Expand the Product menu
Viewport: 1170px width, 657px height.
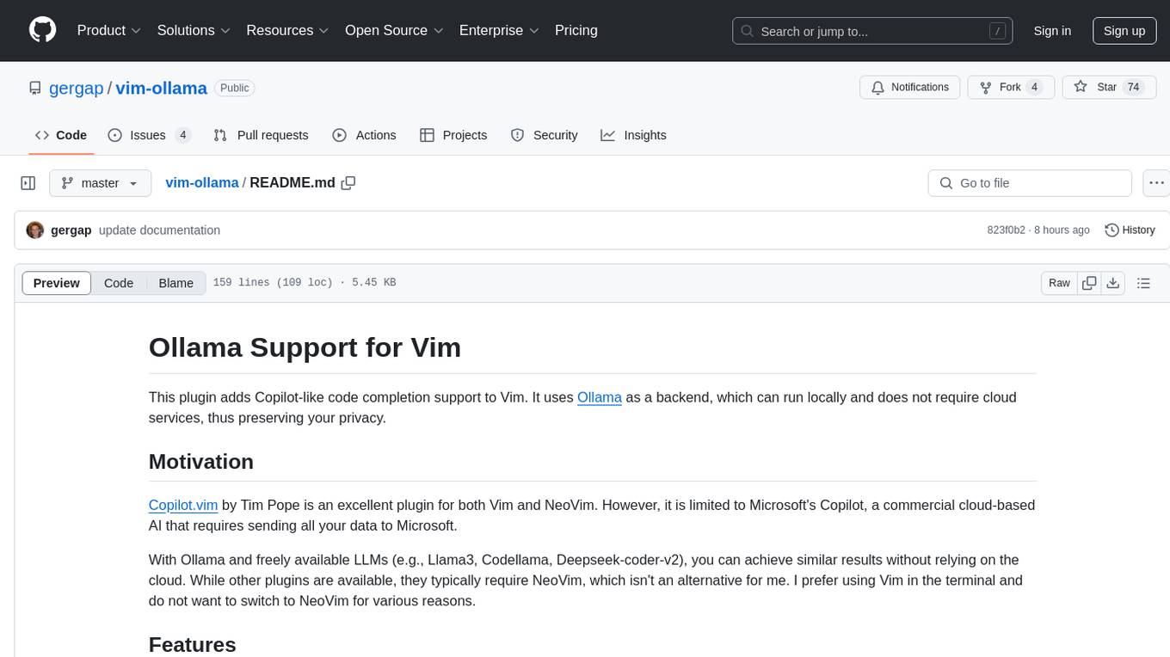click(x=109, y=30)
